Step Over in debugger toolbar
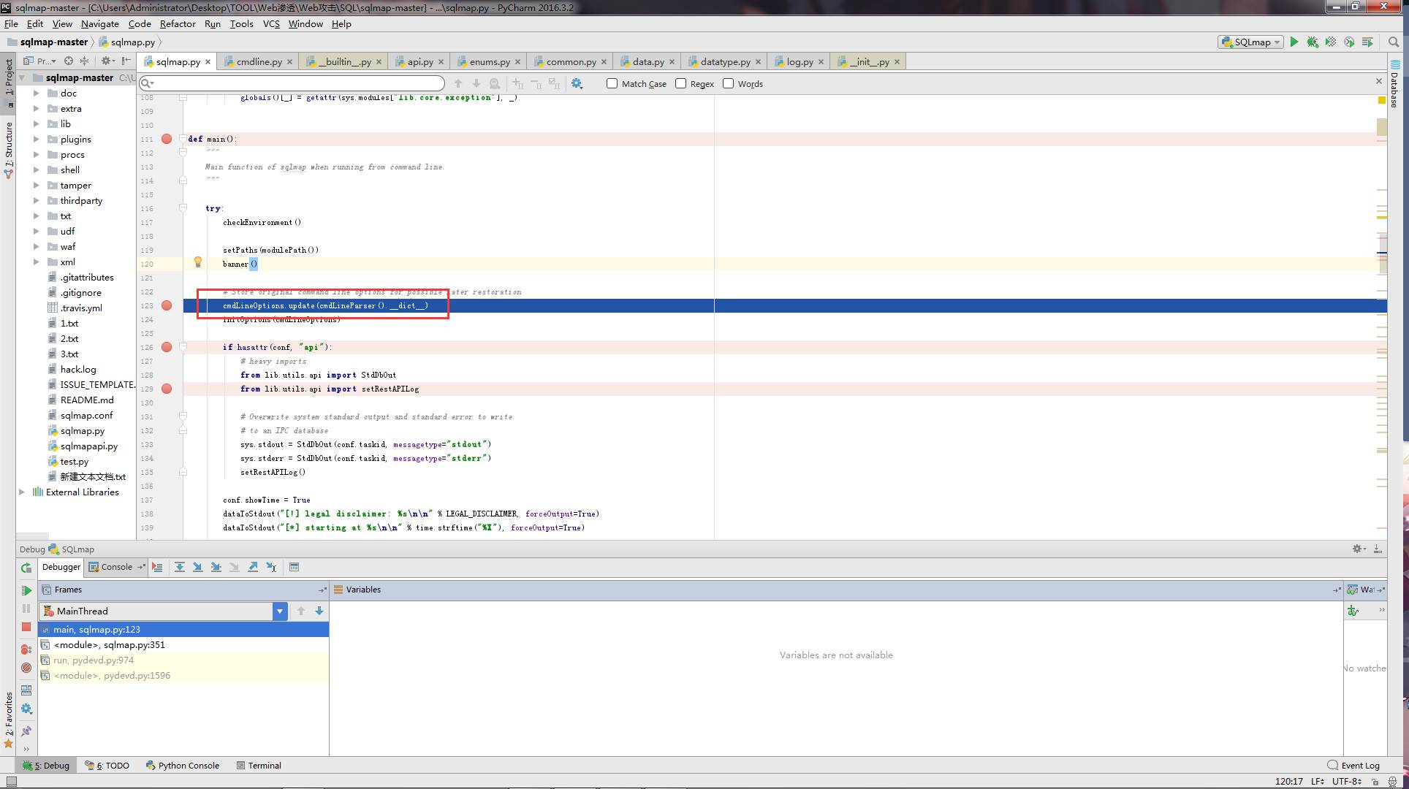The image size is (1409, 789). tap(179, 567)
